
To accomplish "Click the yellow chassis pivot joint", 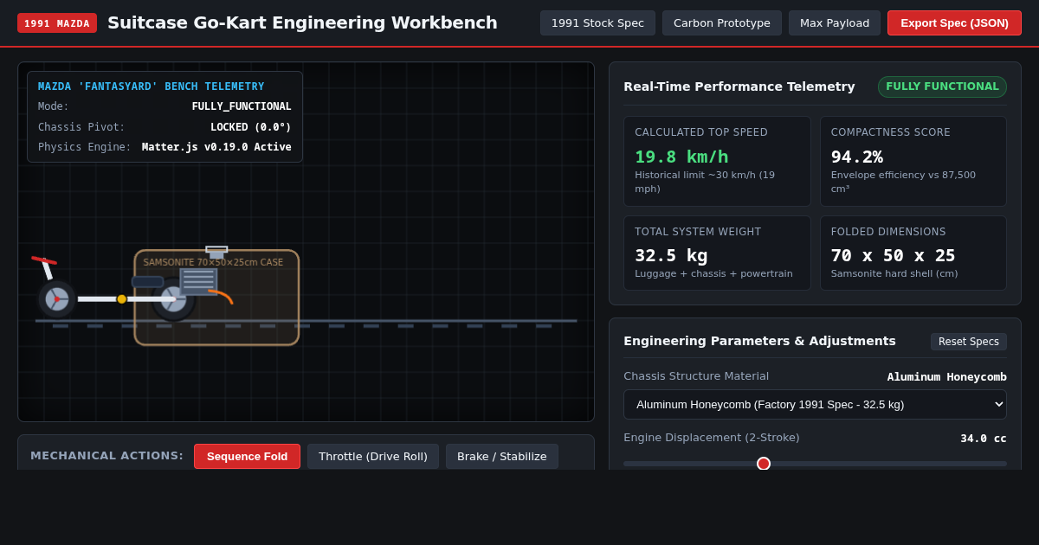I will pos(122,299).
